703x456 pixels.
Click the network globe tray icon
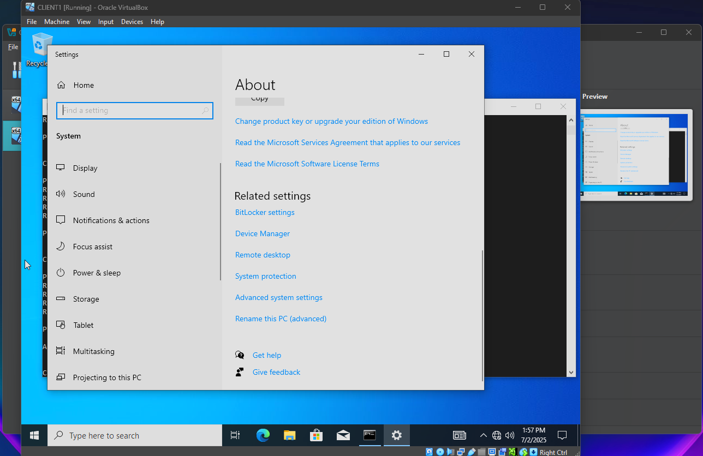pos(497,435)
